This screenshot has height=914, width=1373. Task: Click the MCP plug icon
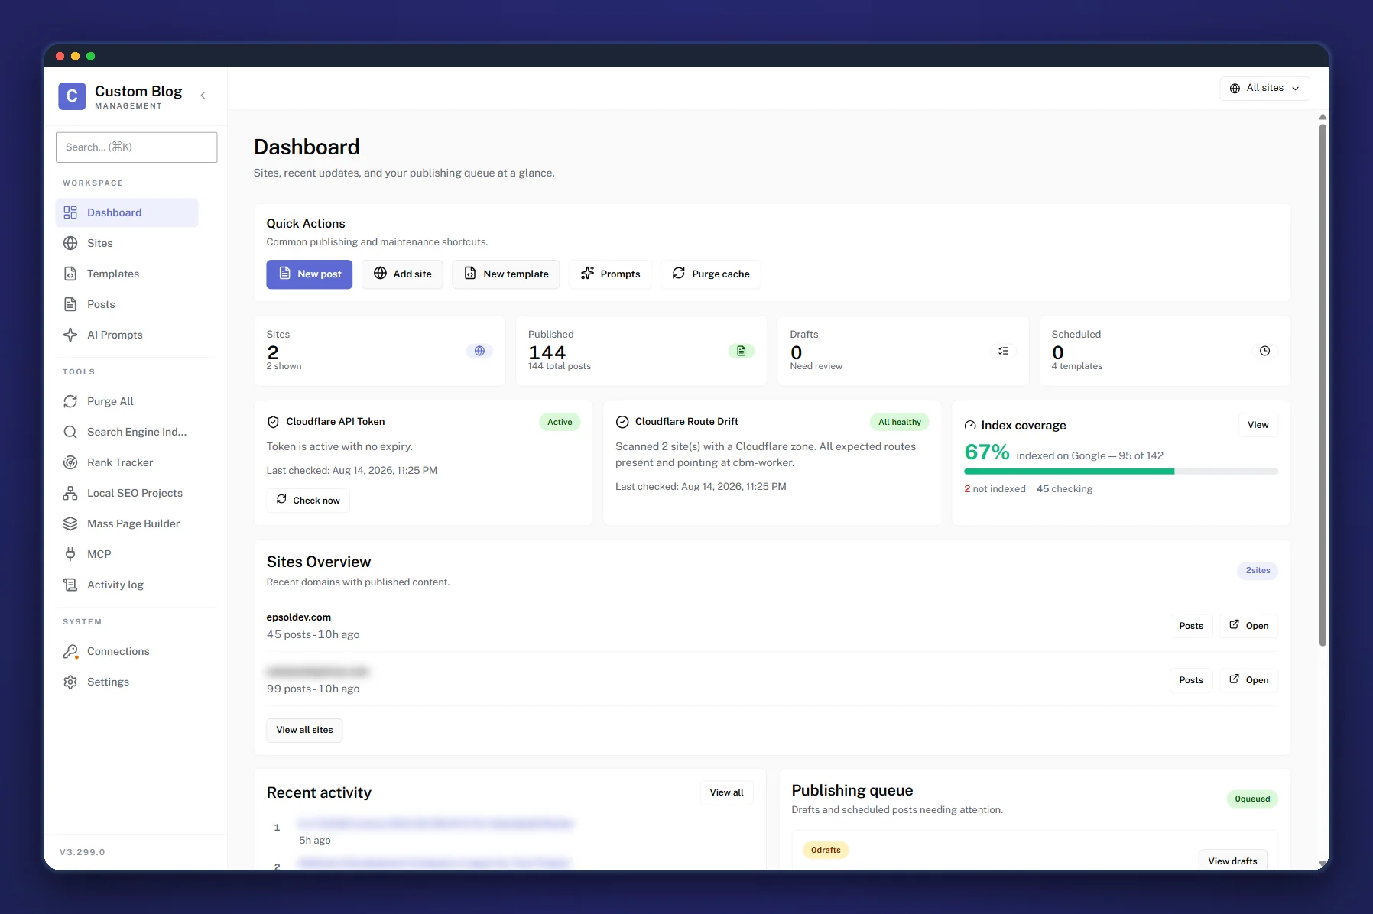click(70, 554)
